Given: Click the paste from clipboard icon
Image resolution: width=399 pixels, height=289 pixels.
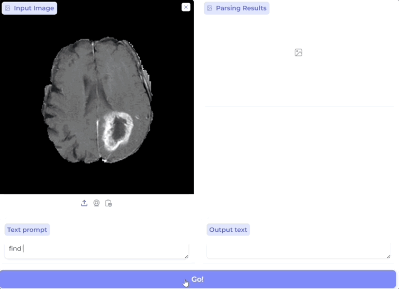Looking at the screenshot, I should click(108, 203).
